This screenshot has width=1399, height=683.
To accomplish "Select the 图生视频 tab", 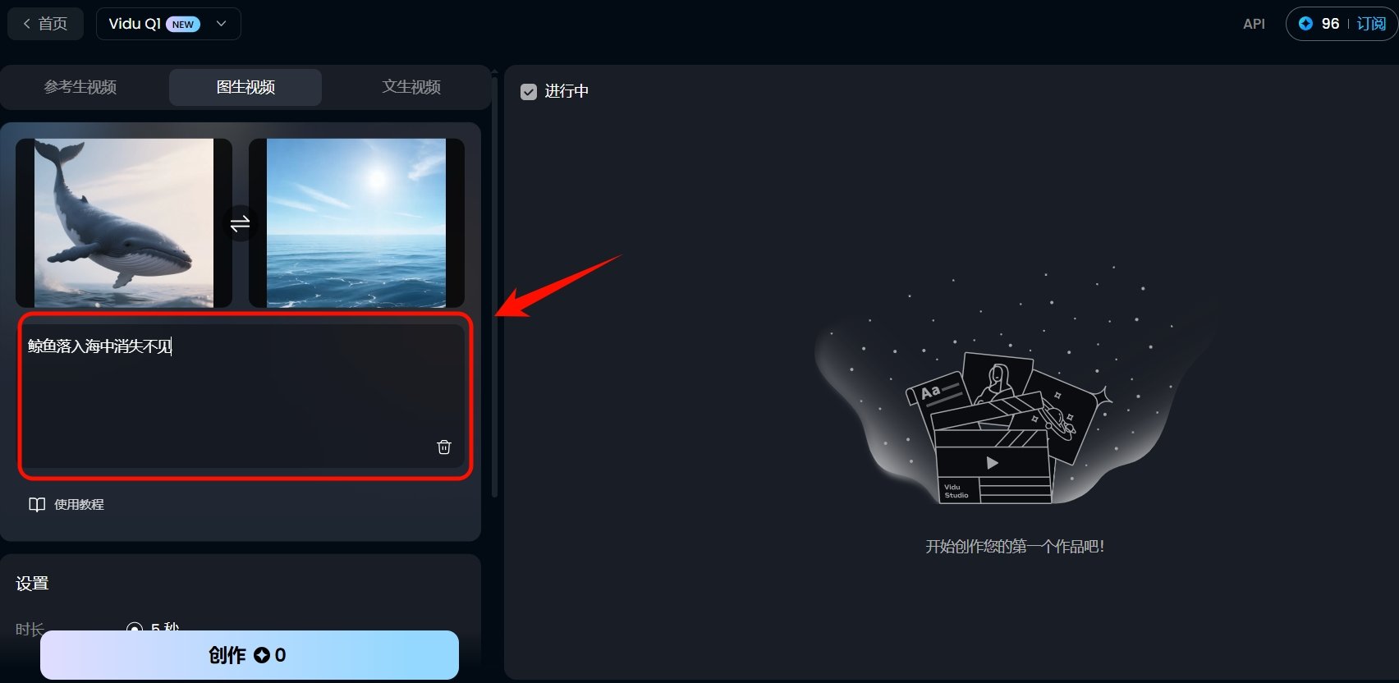I will tap(245, 87).
